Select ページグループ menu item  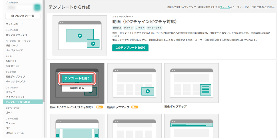14,50
